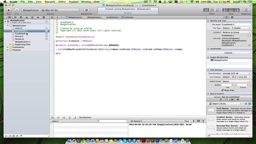Image resolution: width=256 pixels, height=144 pixels.
Task: Show the Search navigator
Action: 21,17
